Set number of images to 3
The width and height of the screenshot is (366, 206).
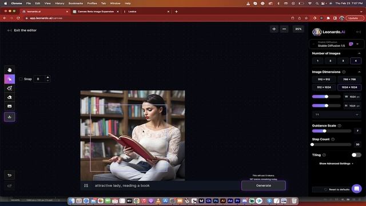tap(343, 61)
